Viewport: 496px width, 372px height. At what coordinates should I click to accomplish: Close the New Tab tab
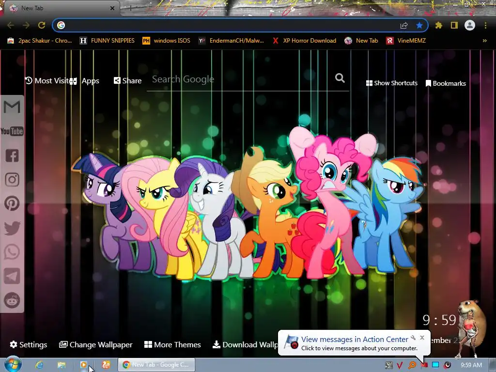[112, 8]
